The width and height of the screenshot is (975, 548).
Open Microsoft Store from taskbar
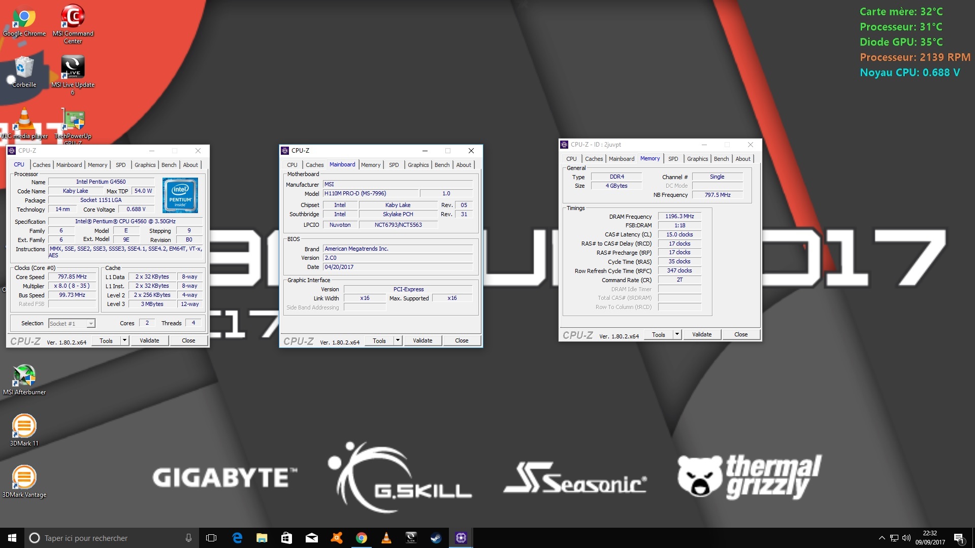coord(286,538)
